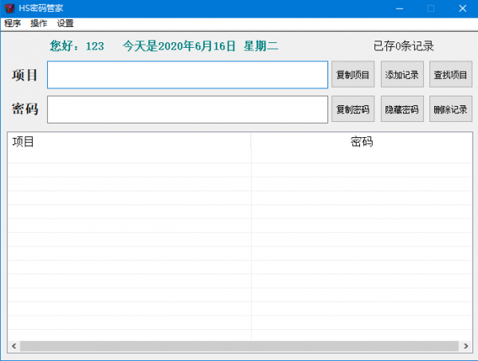Click the 已存0条记录 record count text

pyautogui.click(x=404, y=46)
